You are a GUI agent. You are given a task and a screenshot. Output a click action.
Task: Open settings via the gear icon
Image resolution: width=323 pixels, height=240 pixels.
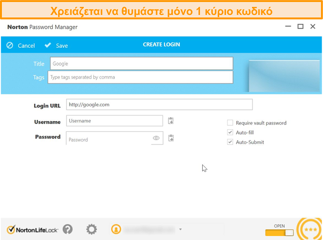click(x=91, y=229)
